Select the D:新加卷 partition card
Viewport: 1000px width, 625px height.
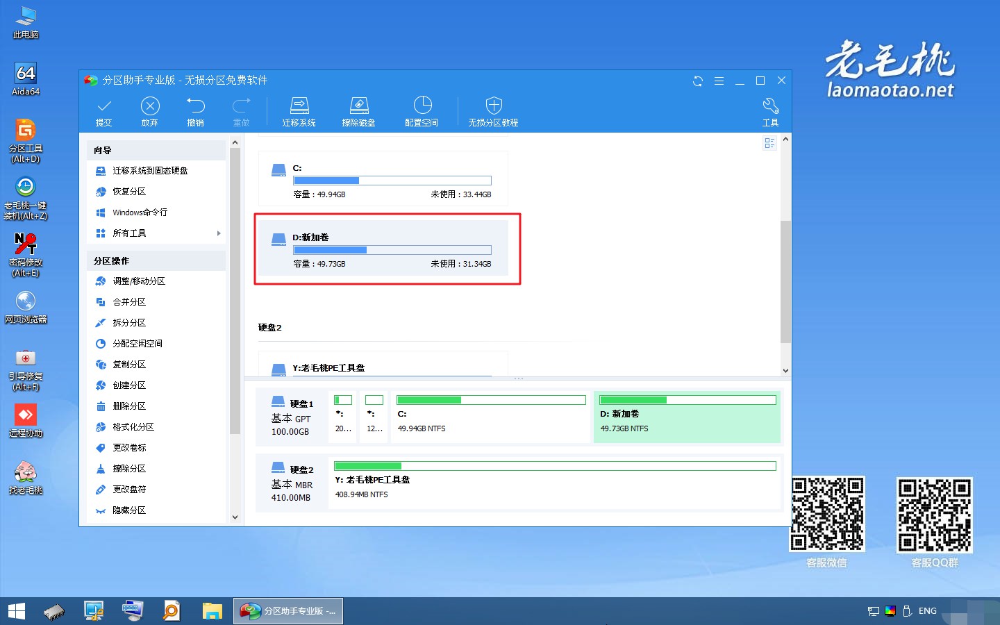(x=383, y=249)
